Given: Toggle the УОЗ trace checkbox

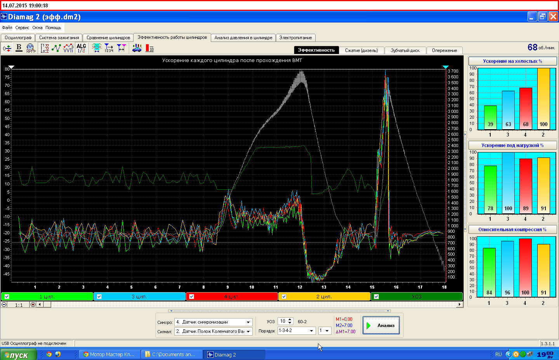Looking at the screenshot, I should tap(376, 296).
